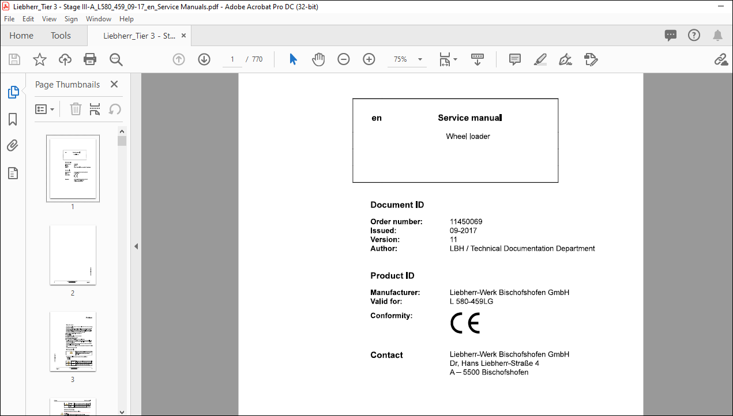733x416 pixels.
Task: Open the Layers or document pane icon
Action: tap(13, 173)
